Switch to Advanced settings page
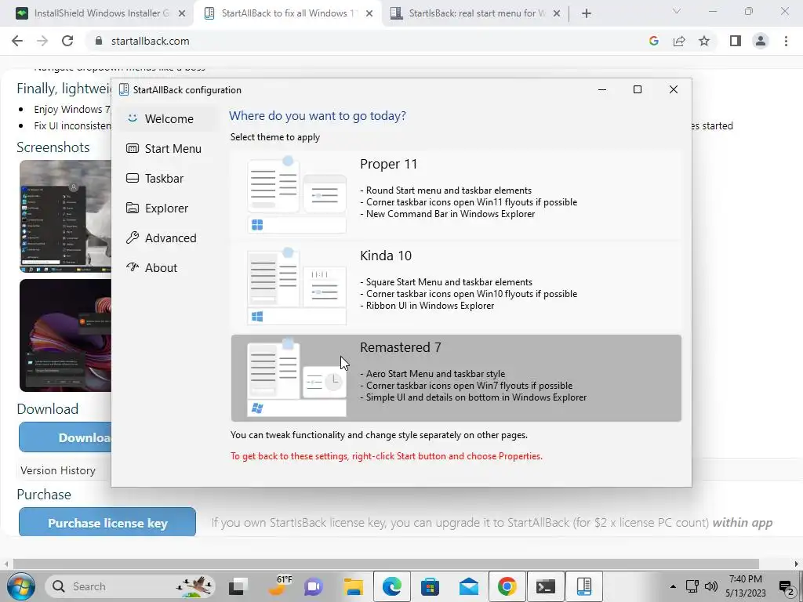Screen dimensions: 803x602 click(169, 238)
